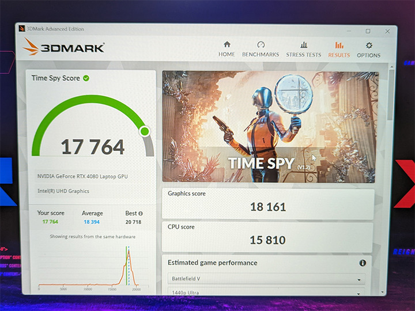Click CPU score value 15 810

[267, 240]
